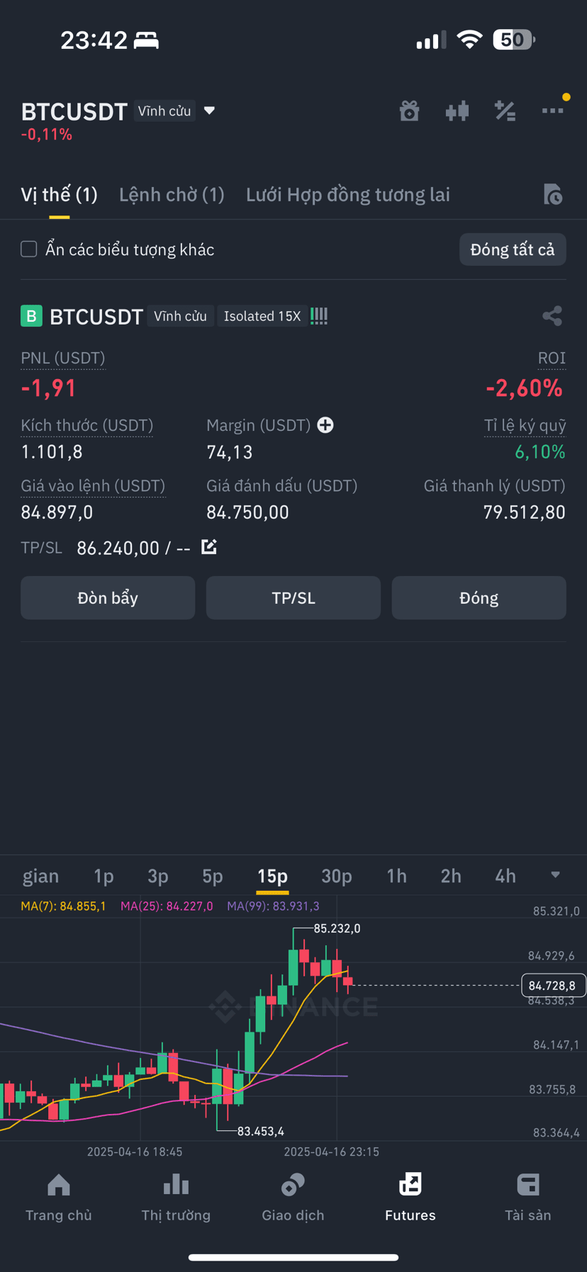Share the BTCUSDT position
This screenshot has height=1272, width=587.
(552, 316)
